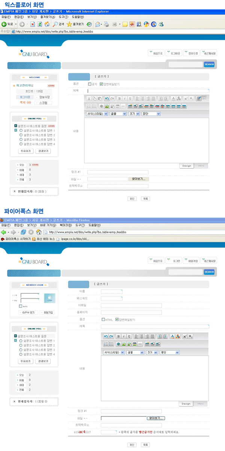225x451 pixels.
Task: Check AUTO login box in Firefox window
Action: pos(20,306)
